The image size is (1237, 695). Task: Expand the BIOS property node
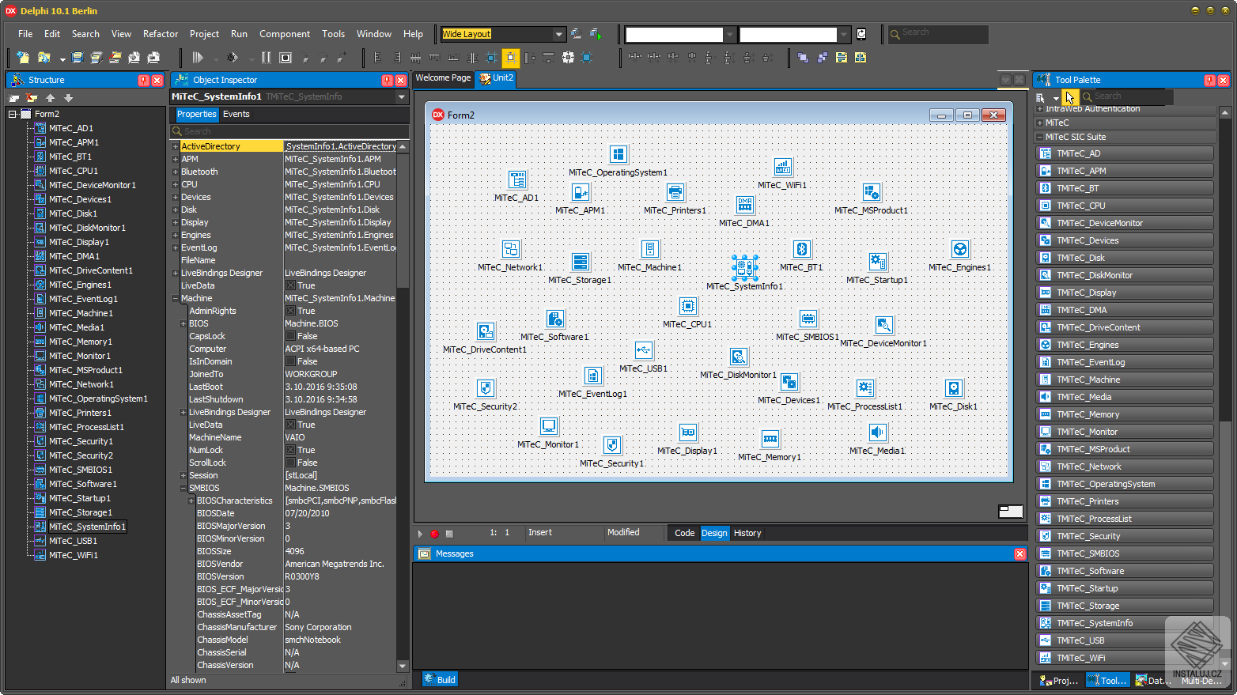pos(183,323)
